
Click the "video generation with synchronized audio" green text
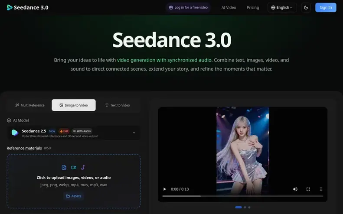(x=164, y=60)
